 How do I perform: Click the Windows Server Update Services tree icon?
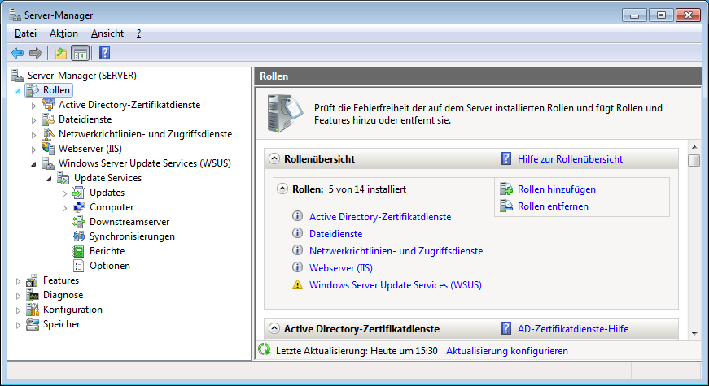coord(48,163)
